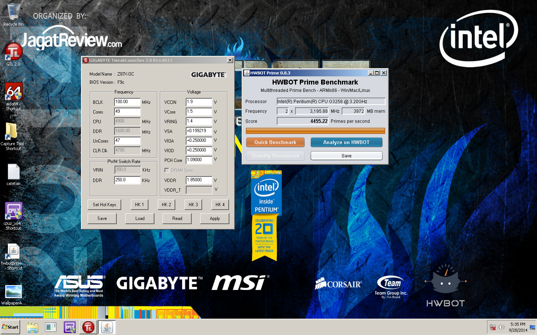
Task: Switch to the Java HWBOT Prime taskbar icon
Action: (107, 327)
